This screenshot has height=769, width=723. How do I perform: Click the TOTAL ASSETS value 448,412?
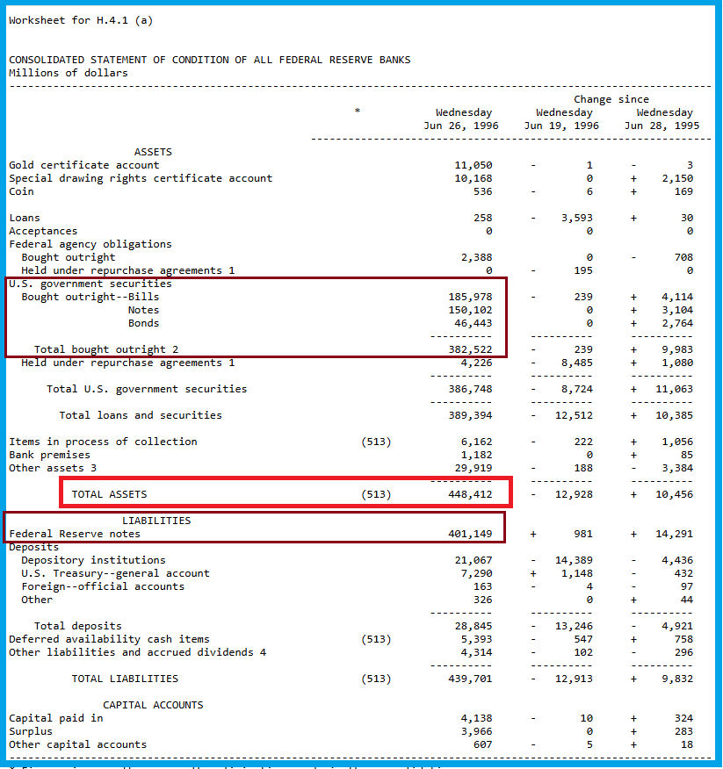pyautogui.click(x=470, y=494)
